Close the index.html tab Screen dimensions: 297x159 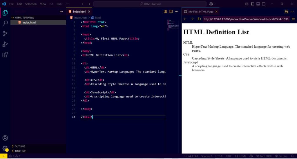(89, 12)
